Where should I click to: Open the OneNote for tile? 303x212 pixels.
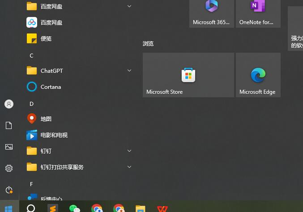pyautogui.click(x=258, y=13)
